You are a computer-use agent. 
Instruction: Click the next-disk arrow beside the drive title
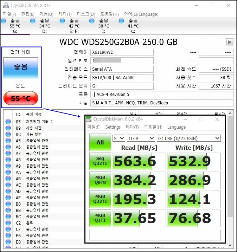[x=230, y=42]
